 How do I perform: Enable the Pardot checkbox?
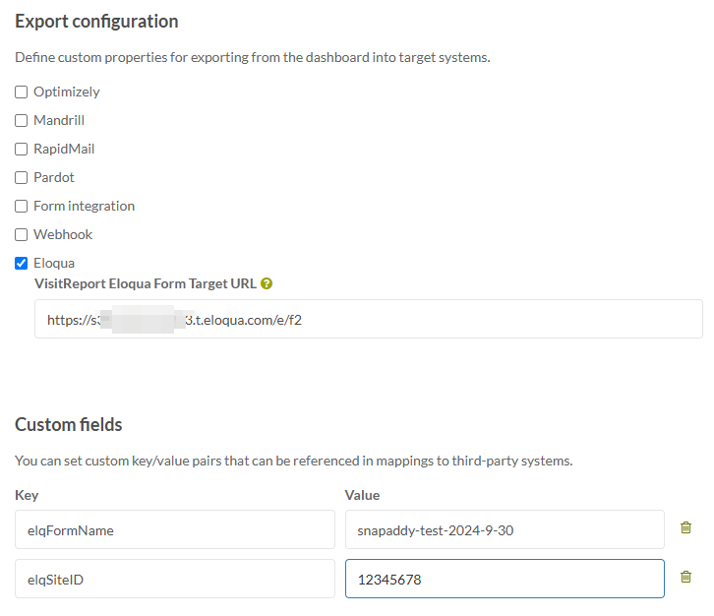pos(21,178)
